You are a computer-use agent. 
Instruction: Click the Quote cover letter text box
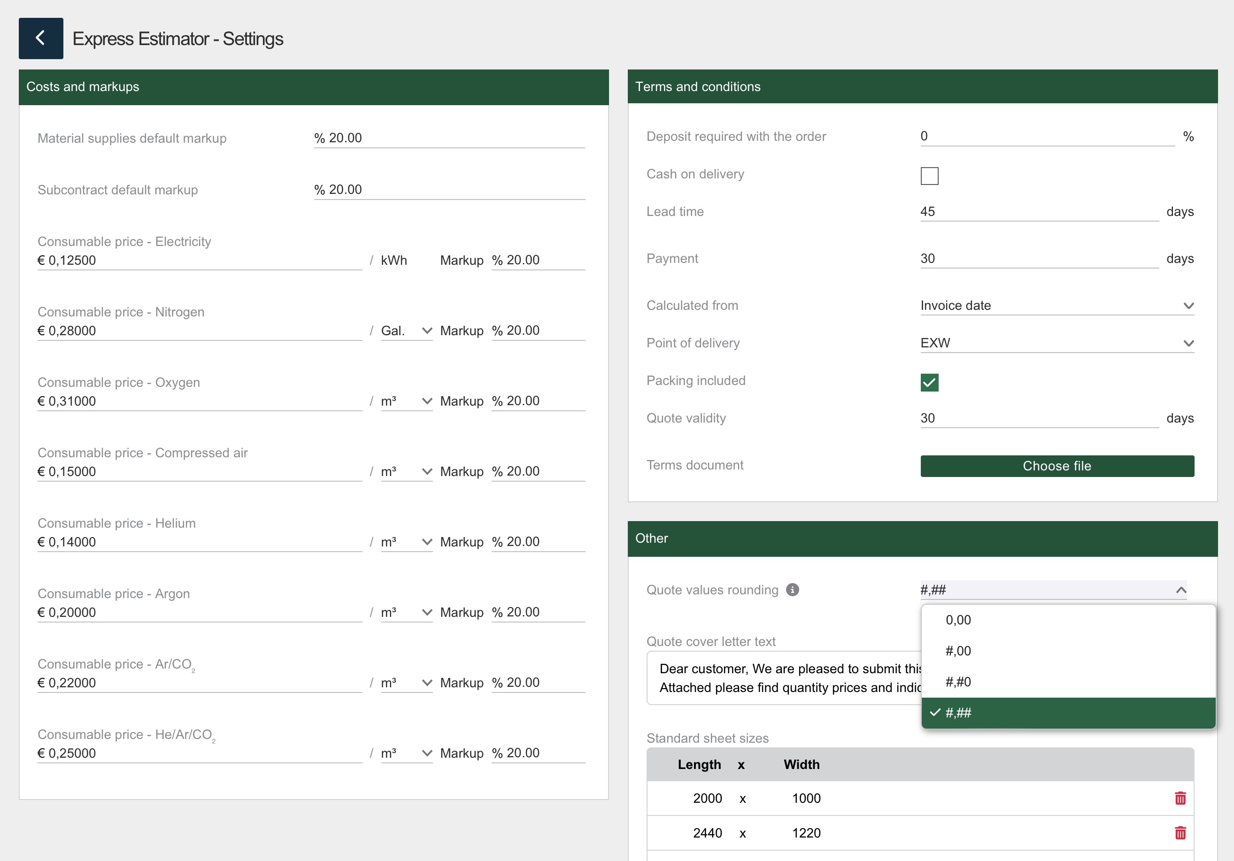(x=784, y=678)
